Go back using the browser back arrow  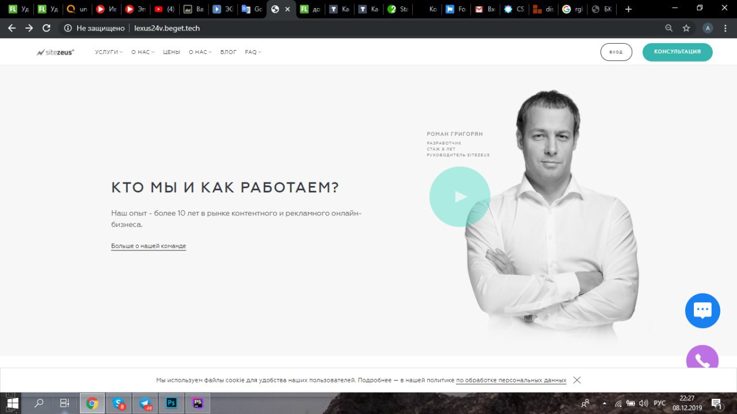tap(12, 28)
